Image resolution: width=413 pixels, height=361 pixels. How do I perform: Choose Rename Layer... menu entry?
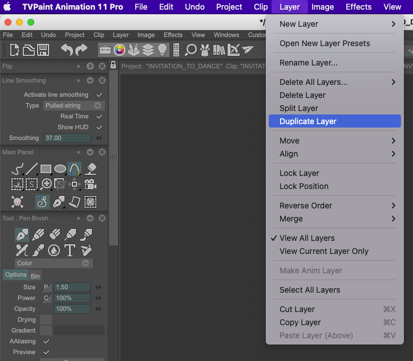coord(335,63)
